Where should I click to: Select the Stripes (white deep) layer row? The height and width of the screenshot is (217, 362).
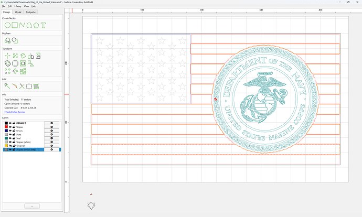coord(32,150)
